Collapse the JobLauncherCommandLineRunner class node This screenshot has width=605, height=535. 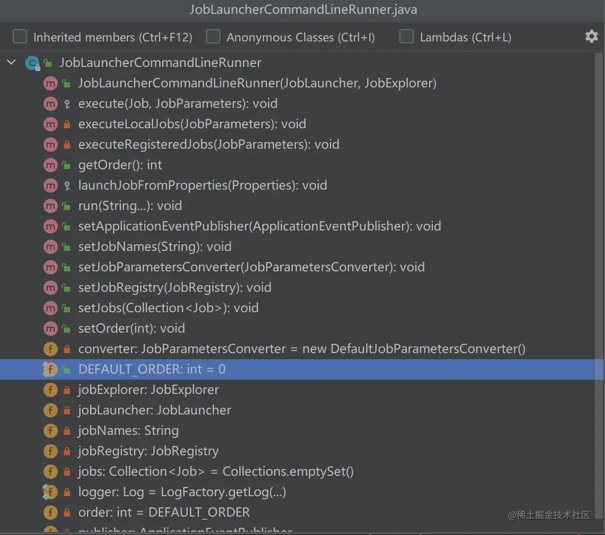12,62
